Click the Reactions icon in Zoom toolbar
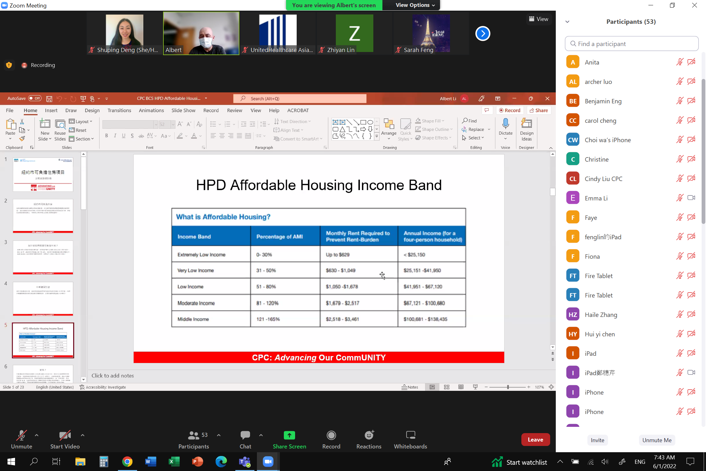 (369, 436)
